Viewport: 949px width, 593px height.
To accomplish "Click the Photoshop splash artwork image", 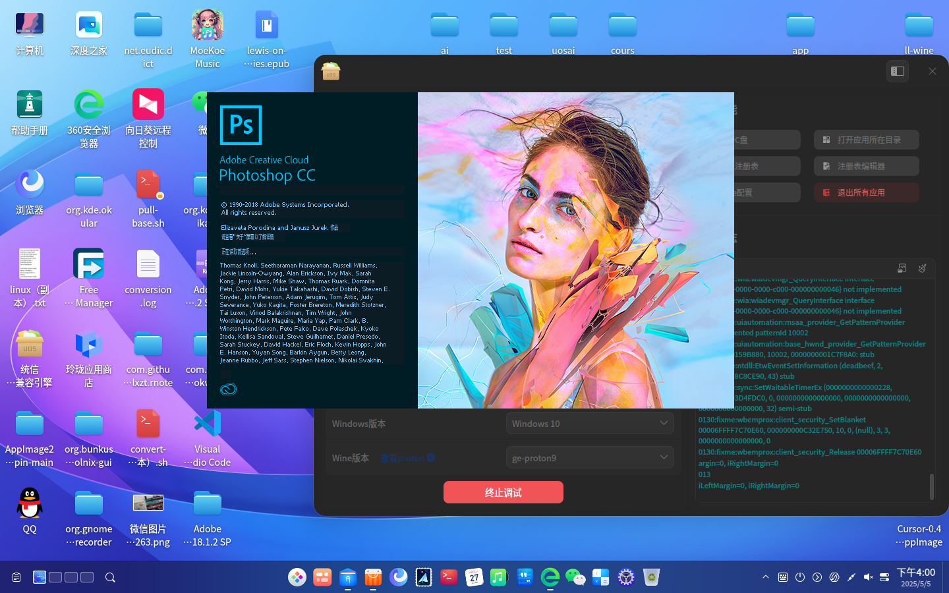I will point(576,250).
